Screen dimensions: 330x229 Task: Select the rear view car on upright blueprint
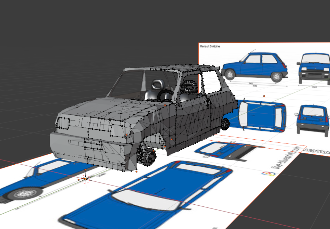point(313,120)
